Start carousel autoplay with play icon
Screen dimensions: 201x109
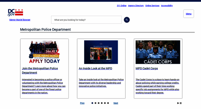pos(178,103)
